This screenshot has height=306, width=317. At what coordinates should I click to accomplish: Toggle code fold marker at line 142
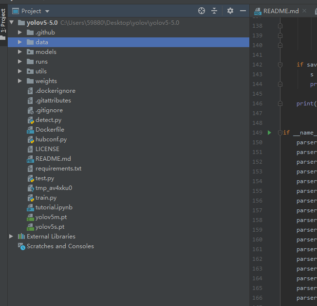click(280, 65)
